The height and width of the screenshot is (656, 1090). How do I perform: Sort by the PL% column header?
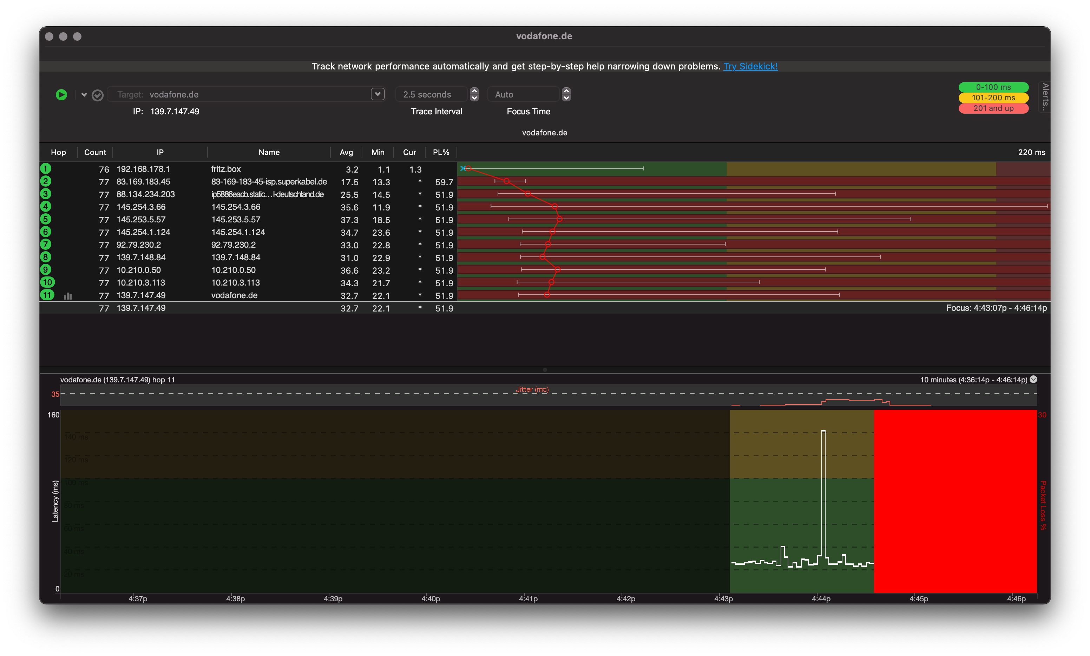pyautogui.click(x=441, y=152)
